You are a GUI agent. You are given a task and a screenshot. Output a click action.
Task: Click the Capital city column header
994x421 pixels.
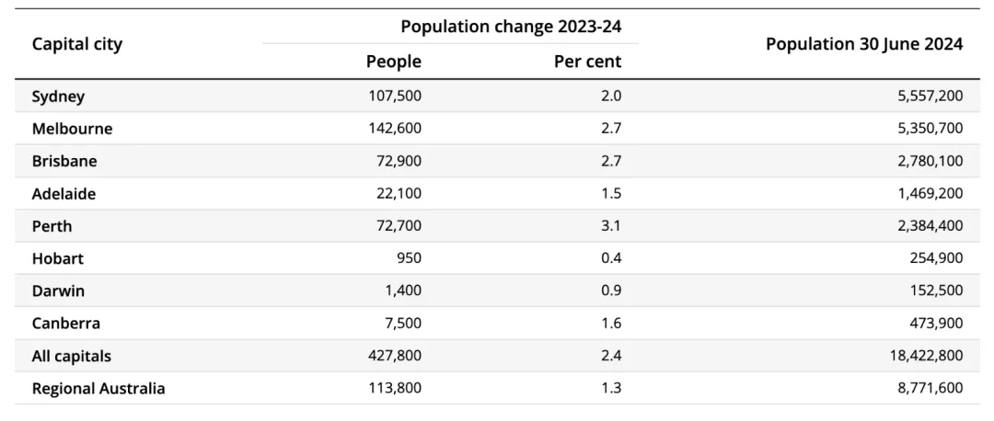76,45
